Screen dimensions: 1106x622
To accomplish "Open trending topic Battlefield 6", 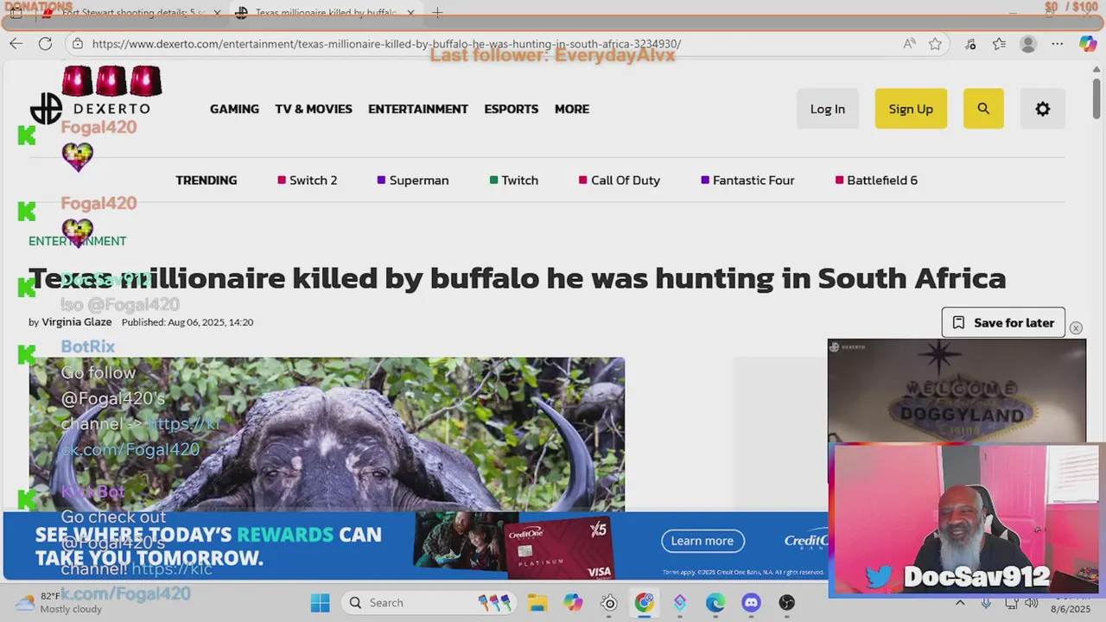I will (x=876, y=181).
